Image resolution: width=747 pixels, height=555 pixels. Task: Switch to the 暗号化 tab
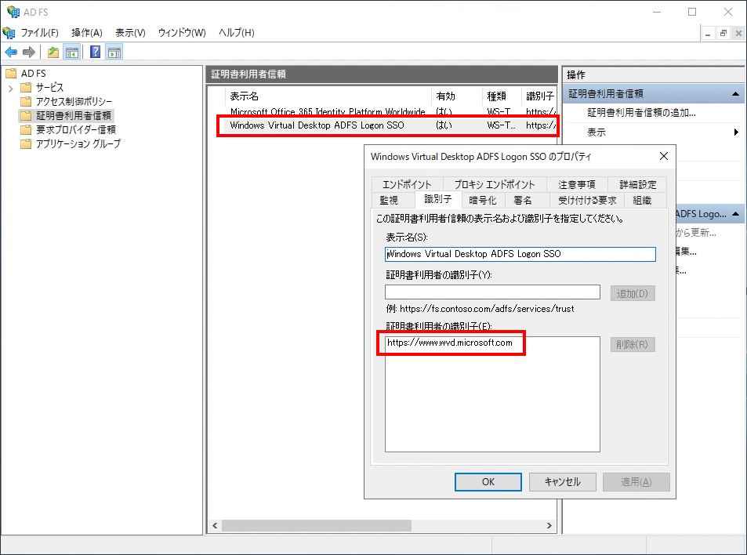[x=483, y=200]
